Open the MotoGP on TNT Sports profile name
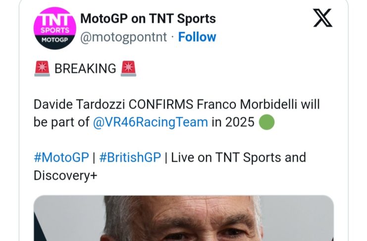The height and width of the screenshot is (241, 367). [148, 19]
